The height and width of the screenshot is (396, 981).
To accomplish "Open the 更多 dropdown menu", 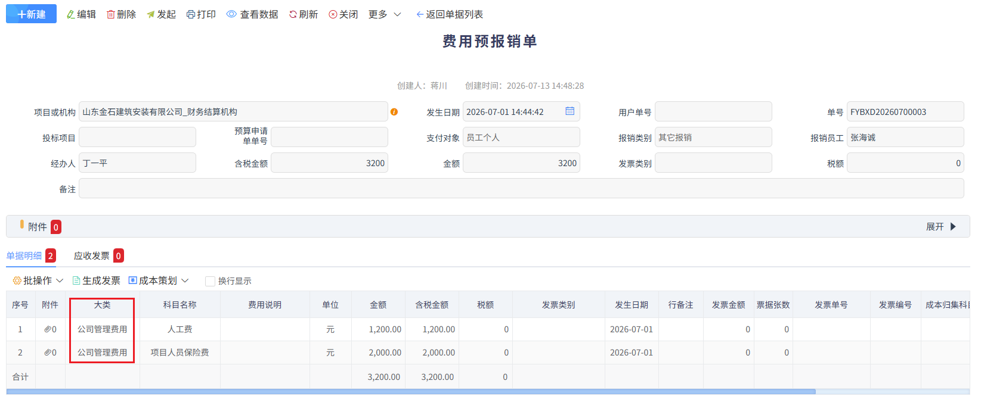I will click(385, 14).
